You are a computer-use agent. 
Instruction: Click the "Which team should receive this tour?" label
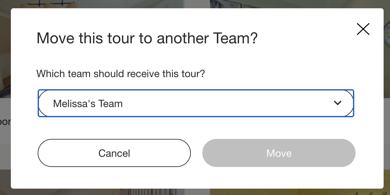point(121,74)
